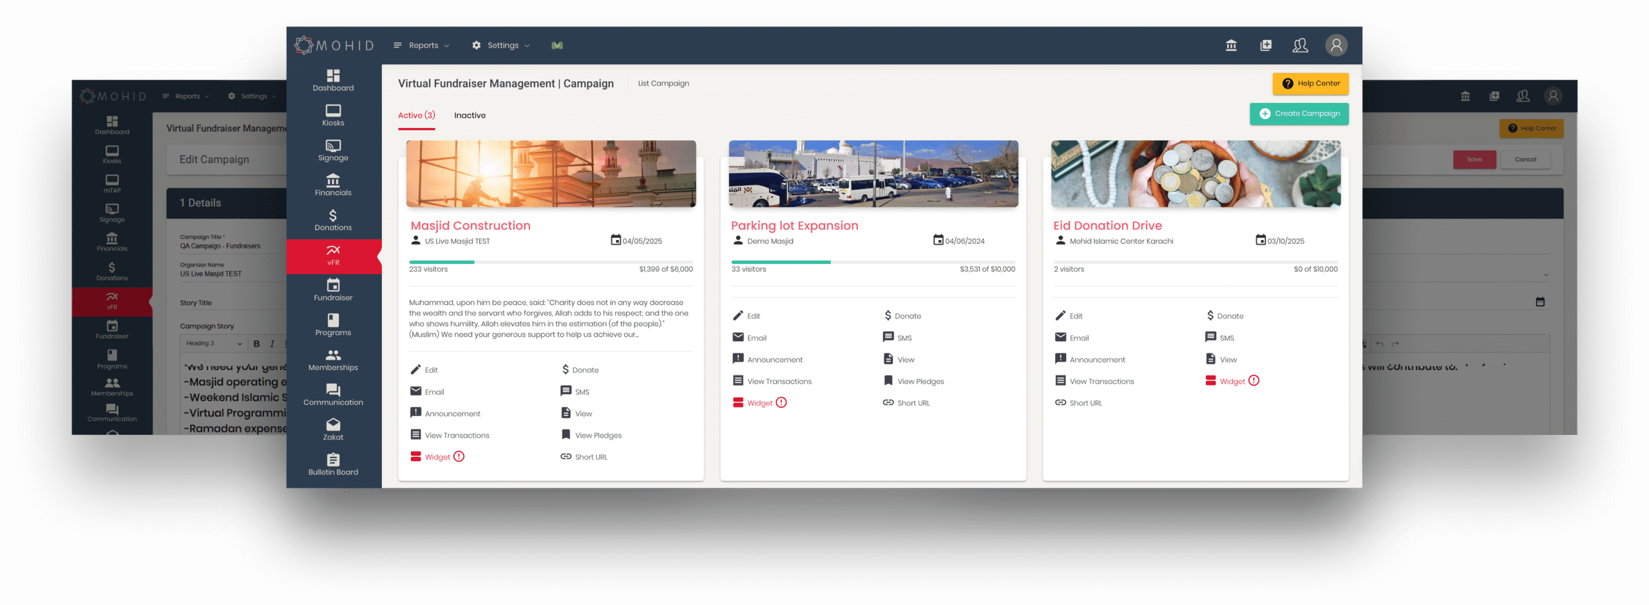
Task: Expand the Settings dropdown in top bar
Action: click(x=501, y=45)
